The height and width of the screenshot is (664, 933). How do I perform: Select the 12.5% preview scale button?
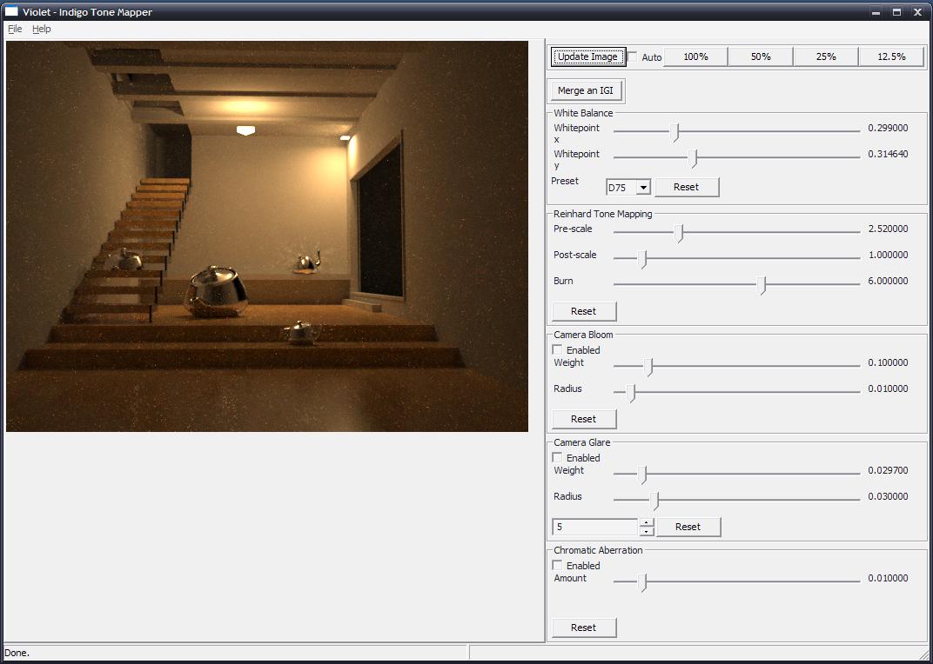(x=891, y=56)
